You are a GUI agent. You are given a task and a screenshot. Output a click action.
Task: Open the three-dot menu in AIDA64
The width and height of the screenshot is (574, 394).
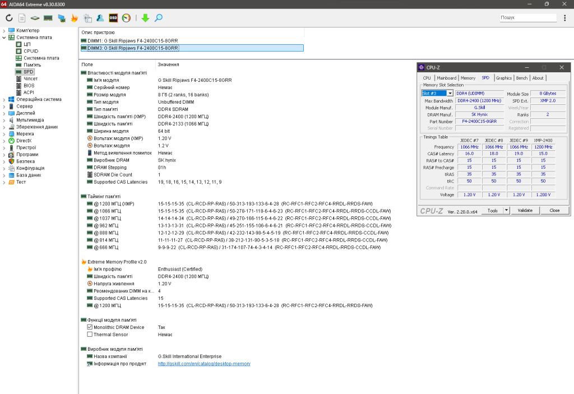point(565,17)
